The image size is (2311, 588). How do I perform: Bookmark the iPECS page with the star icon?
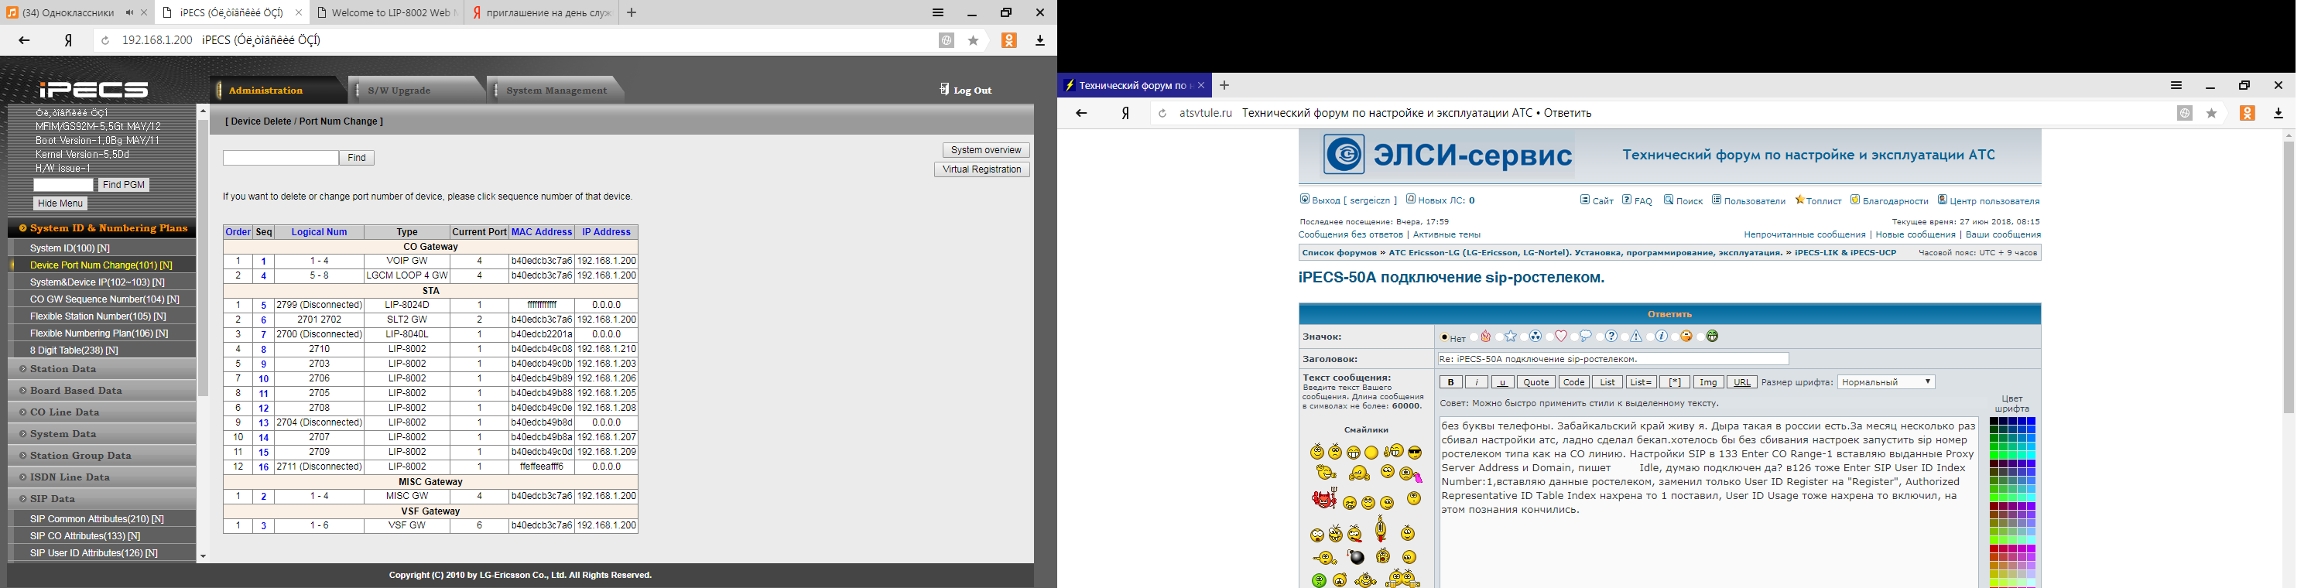coord(974,40)
